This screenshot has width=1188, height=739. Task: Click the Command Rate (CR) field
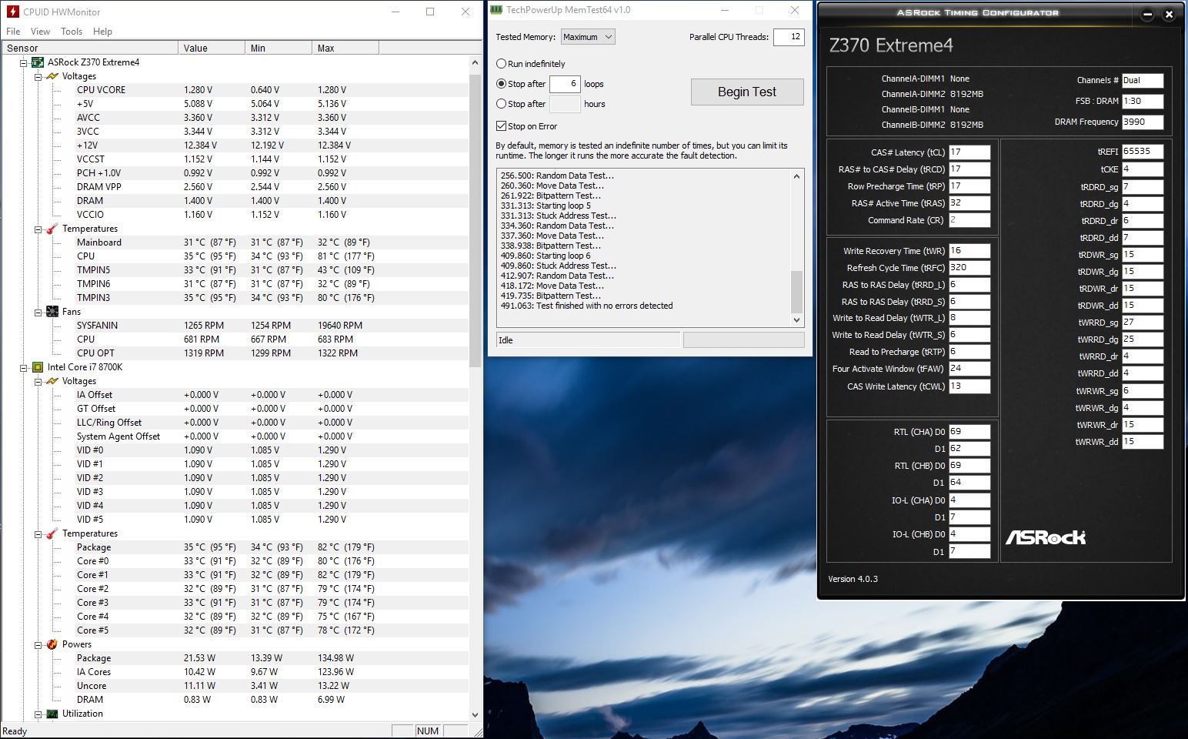(969, 220)
